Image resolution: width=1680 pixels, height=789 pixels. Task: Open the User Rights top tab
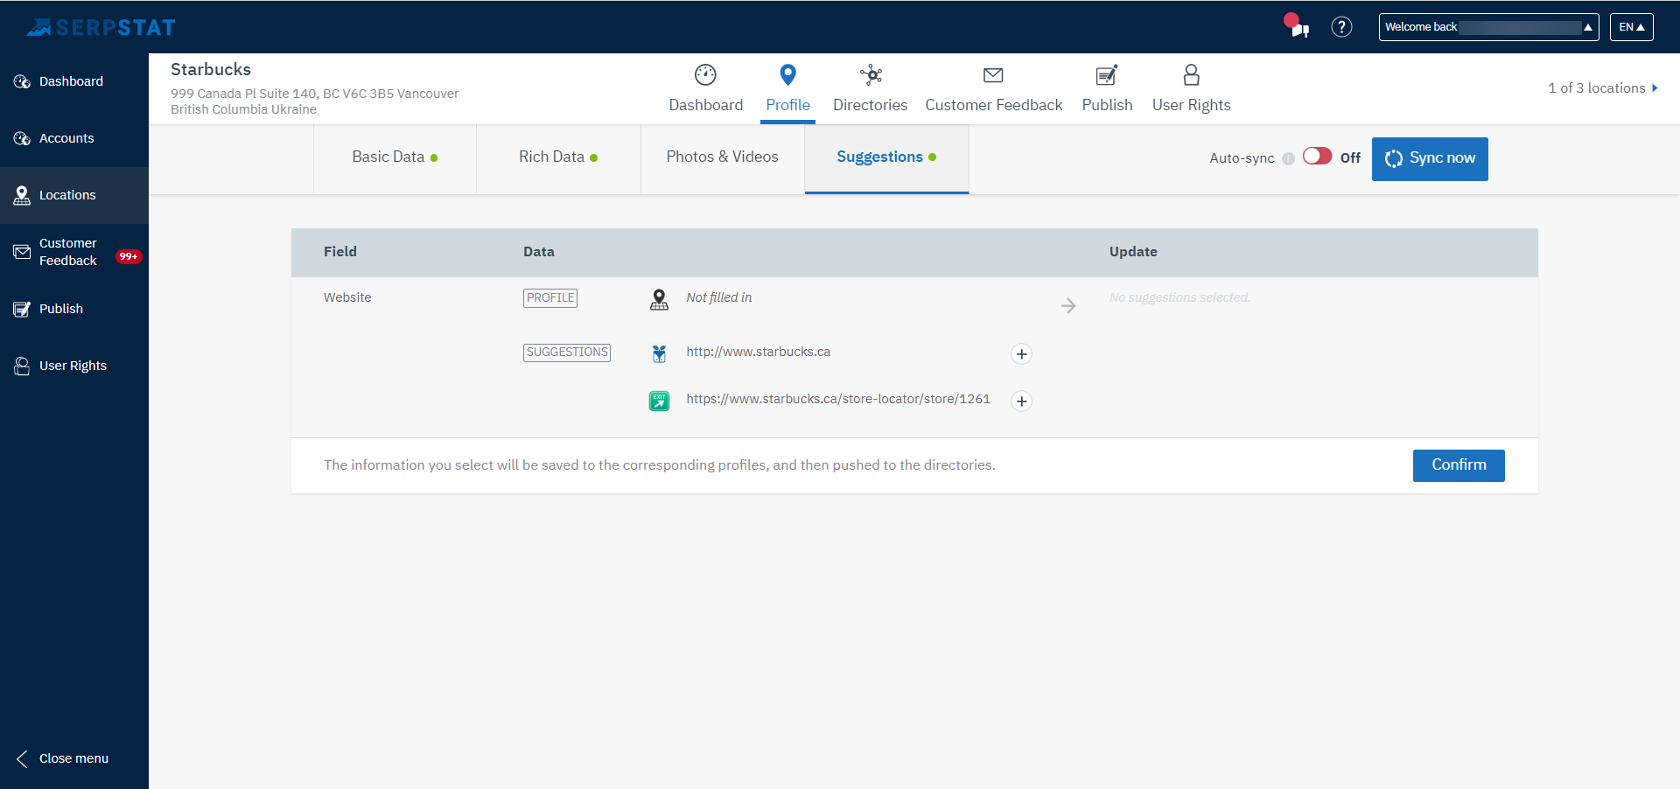click(1191, 89)
